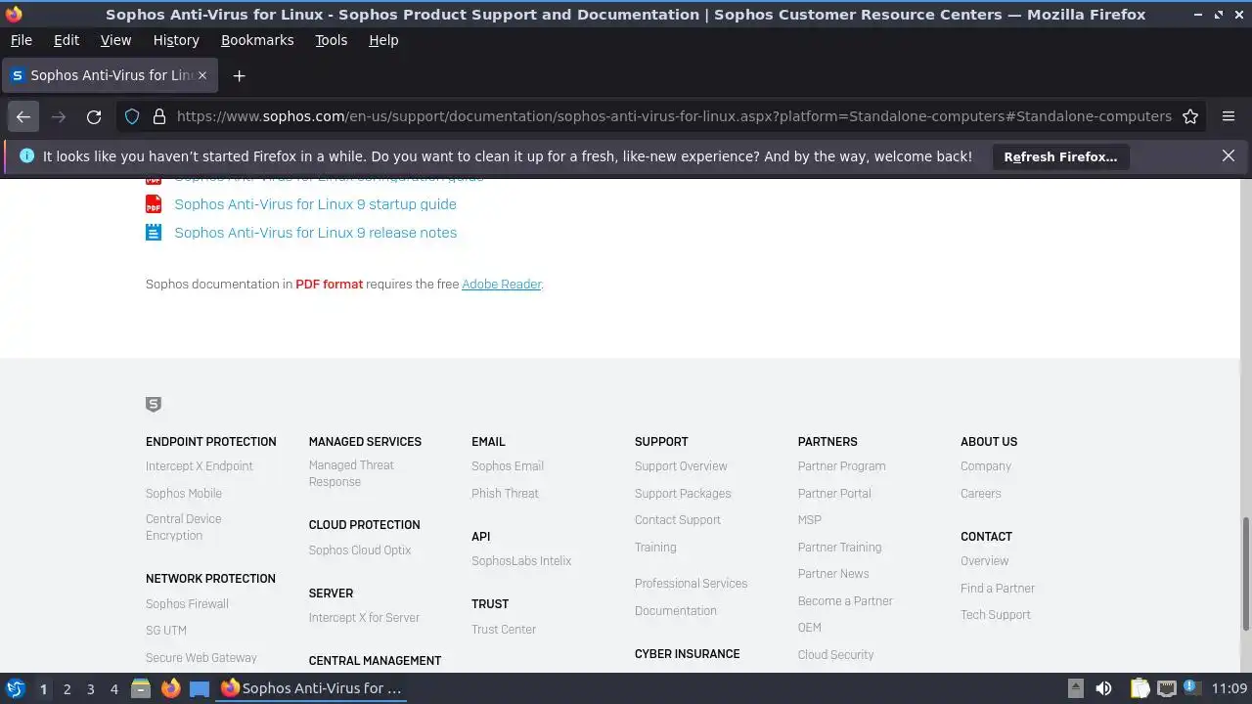Open SG UTM footer link
This screenshot has height=704, width=1252.
[x=166, y=631]
